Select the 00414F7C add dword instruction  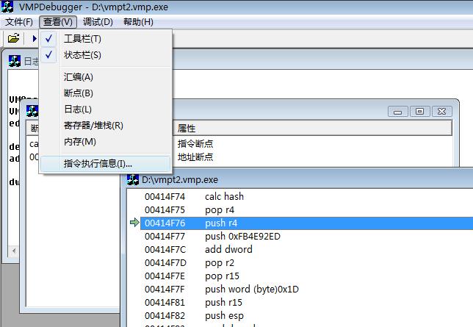point(306,250)
